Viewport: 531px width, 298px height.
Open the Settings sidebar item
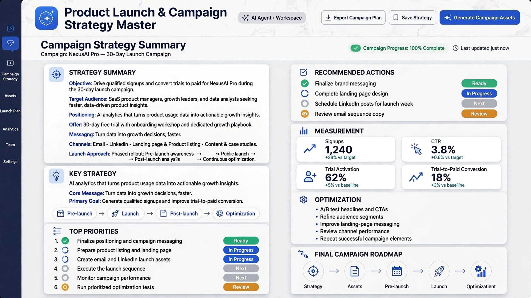10,162
